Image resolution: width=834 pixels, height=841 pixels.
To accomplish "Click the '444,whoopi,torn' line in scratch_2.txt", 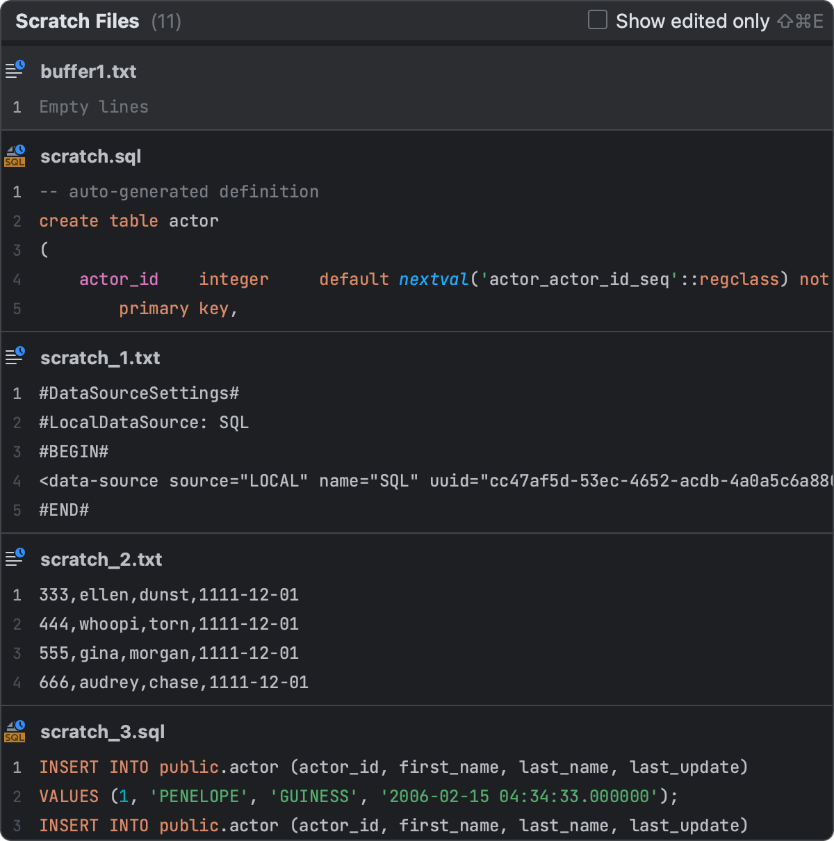I will point(168,623).
